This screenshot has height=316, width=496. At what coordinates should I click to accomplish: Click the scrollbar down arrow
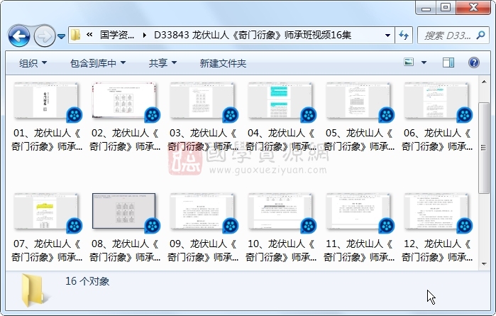click(x=484, y=263)
